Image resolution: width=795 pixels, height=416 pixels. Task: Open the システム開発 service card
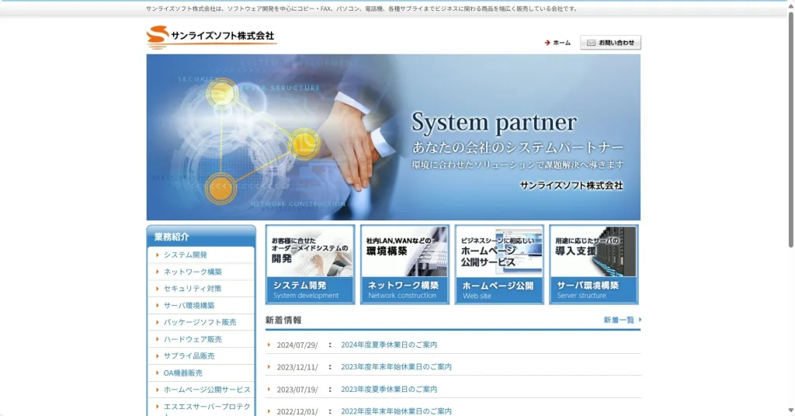pyautogui.click(x=310, y=265)
